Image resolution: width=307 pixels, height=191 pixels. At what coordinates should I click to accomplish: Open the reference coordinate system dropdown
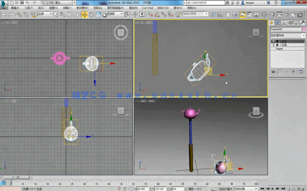tap(116, 14)
